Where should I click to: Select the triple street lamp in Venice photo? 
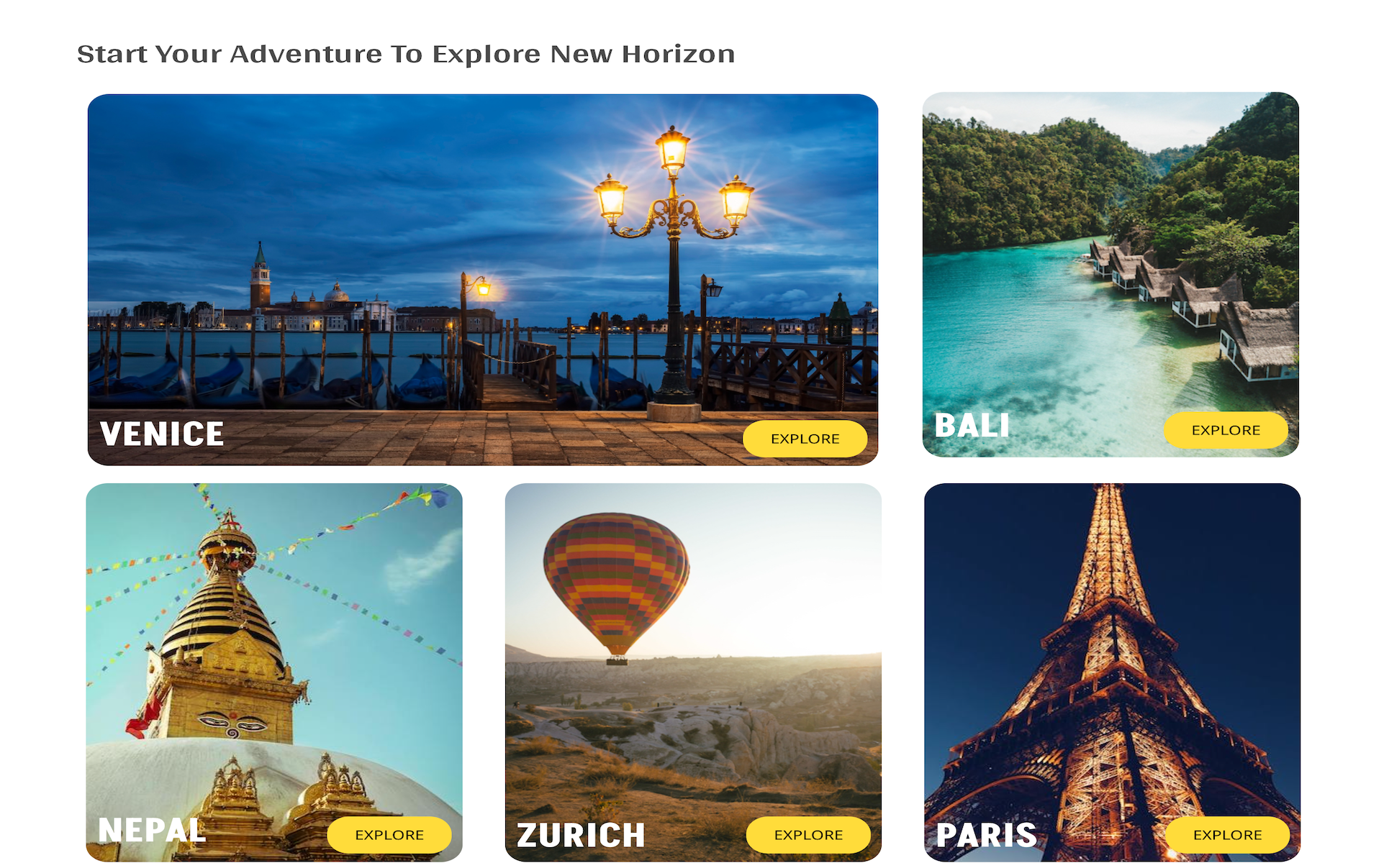(x=674, y=266)
